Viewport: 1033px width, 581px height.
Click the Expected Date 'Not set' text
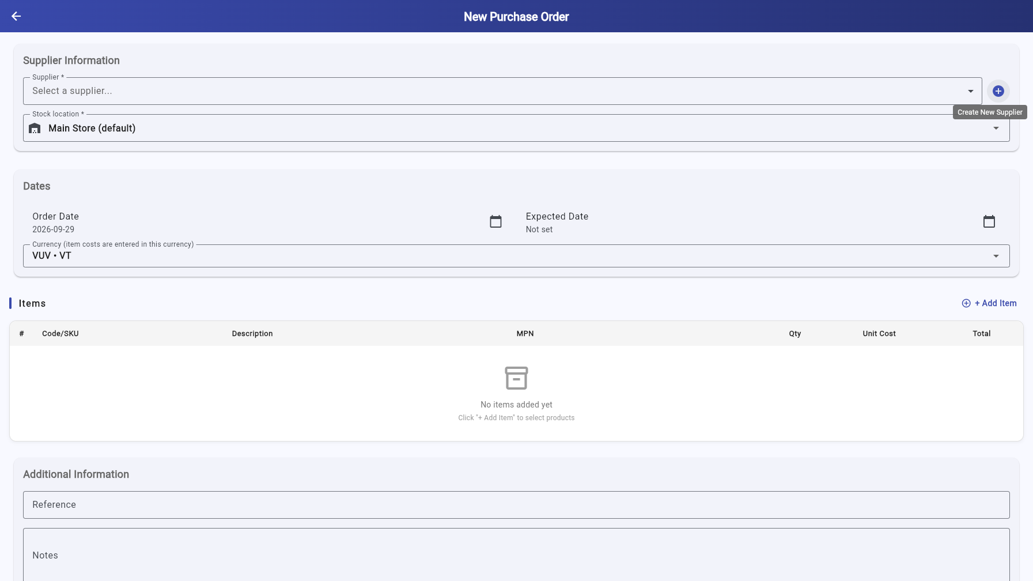(539, 229)
